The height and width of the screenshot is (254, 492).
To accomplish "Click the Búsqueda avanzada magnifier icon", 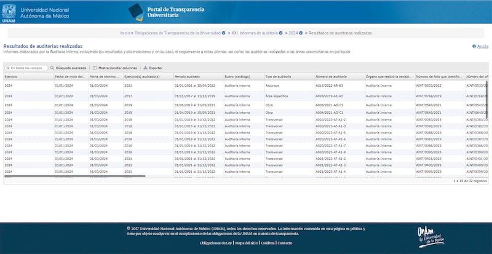I will 52,68.
